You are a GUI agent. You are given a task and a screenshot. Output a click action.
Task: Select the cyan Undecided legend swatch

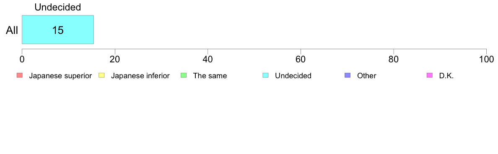265,75
